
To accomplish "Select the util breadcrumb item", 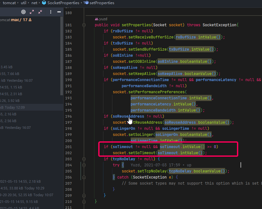I will point(24,3).
